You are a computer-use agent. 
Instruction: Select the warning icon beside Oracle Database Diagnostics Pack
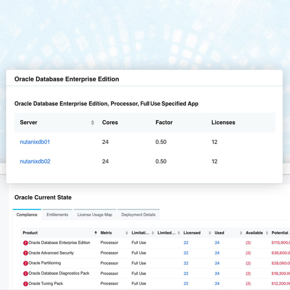click(25, 273)
